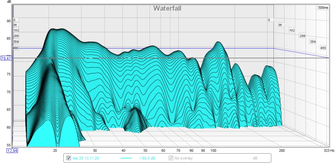Screen dimensions: 335x163
Task: Click the 500ms time range label
Action: coord(323,7)
